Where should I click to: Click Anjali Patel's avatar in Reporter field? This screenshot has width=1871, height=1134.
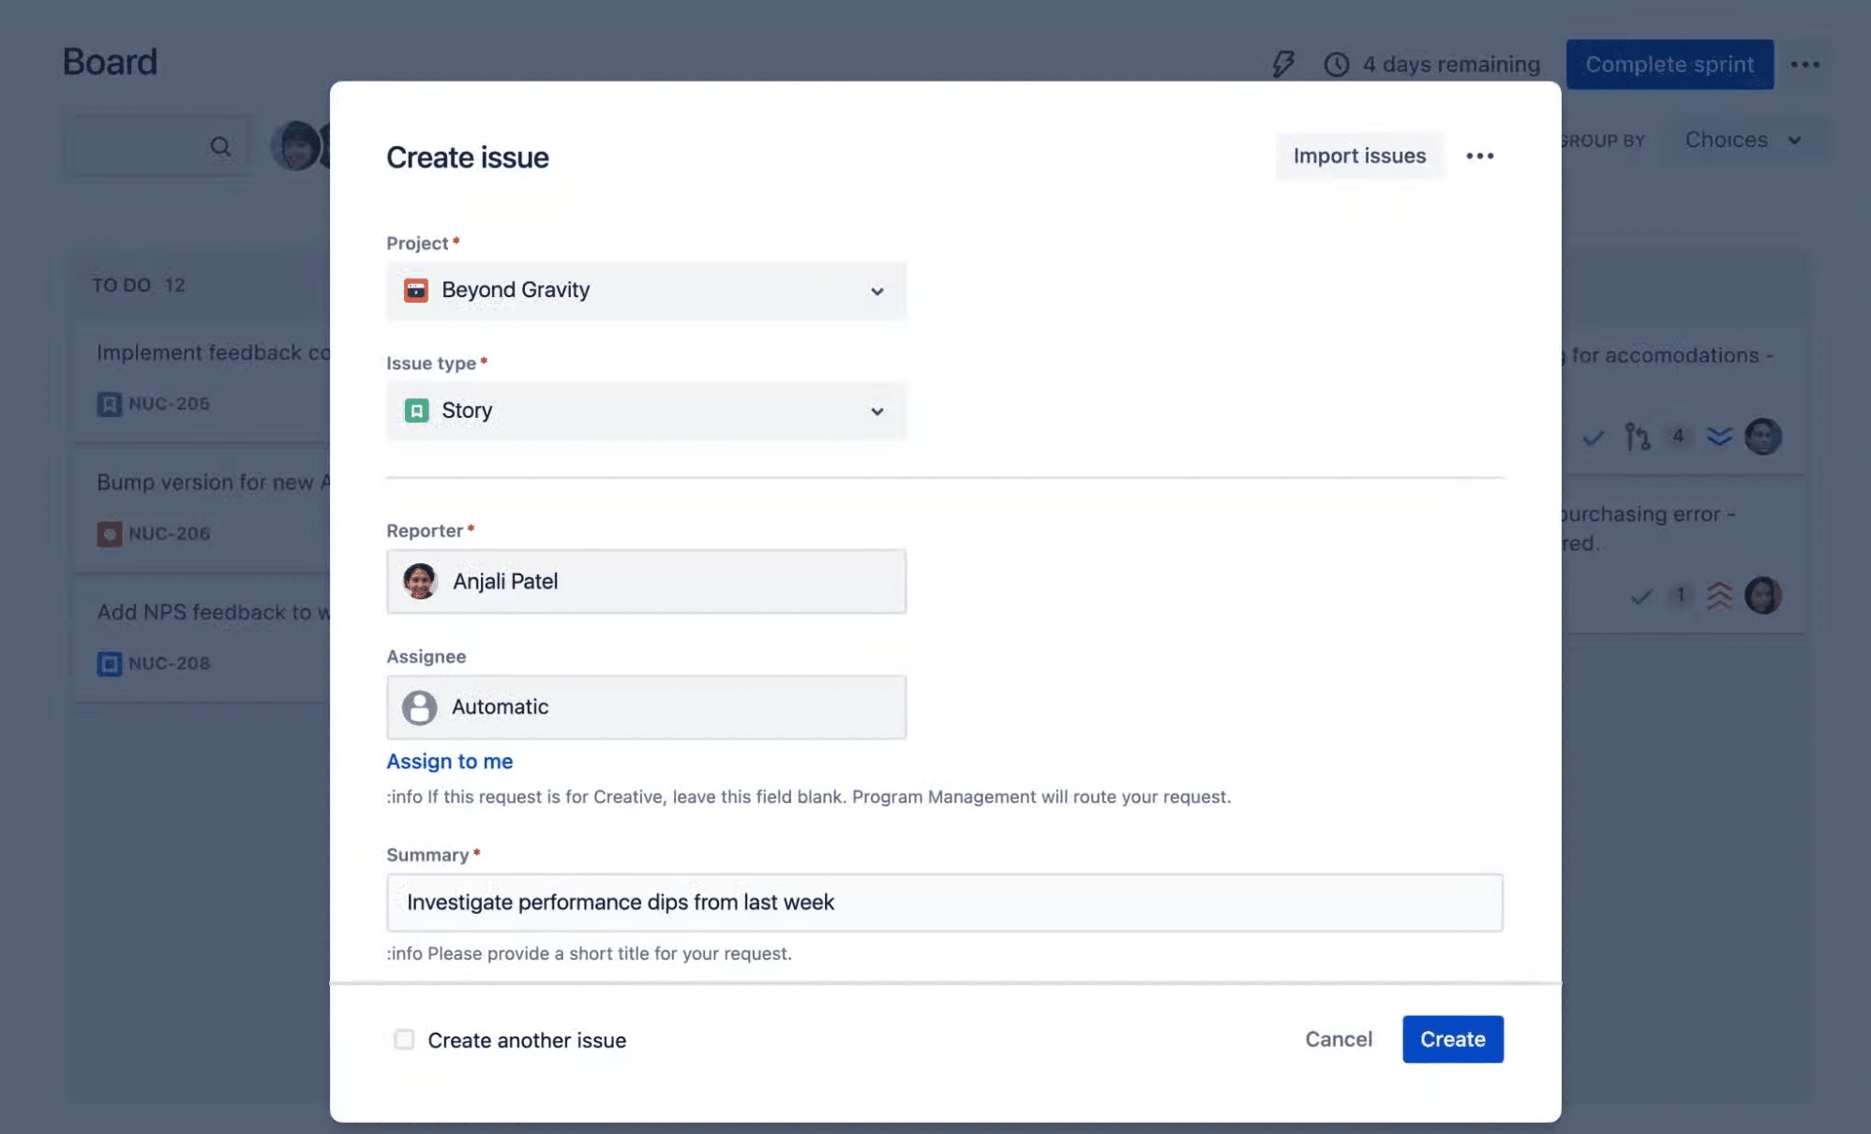point(420,581)
